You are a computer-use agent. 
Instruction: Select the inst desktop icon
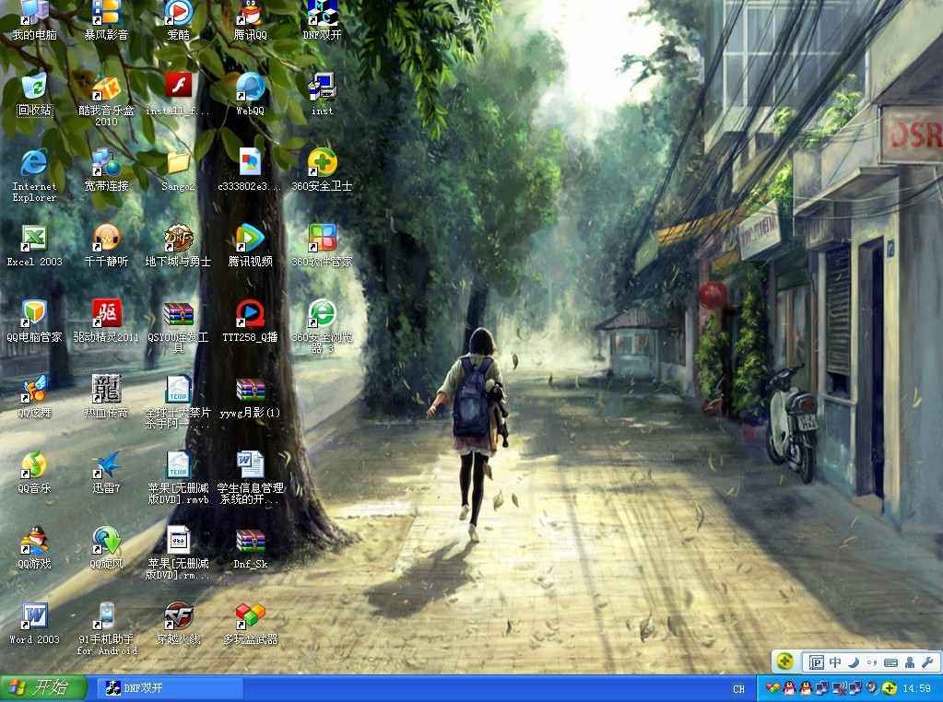click(323, 94)
